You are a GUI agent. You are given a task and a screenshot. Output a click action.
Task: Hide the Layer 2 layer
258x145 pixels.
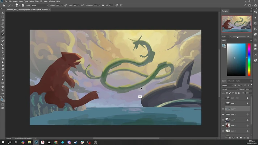click(x=223, y=131)
